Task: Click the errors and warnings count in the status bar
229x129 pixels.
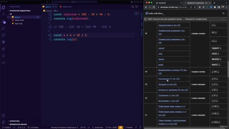Action: pyautogui.click(x=21, y=128)
